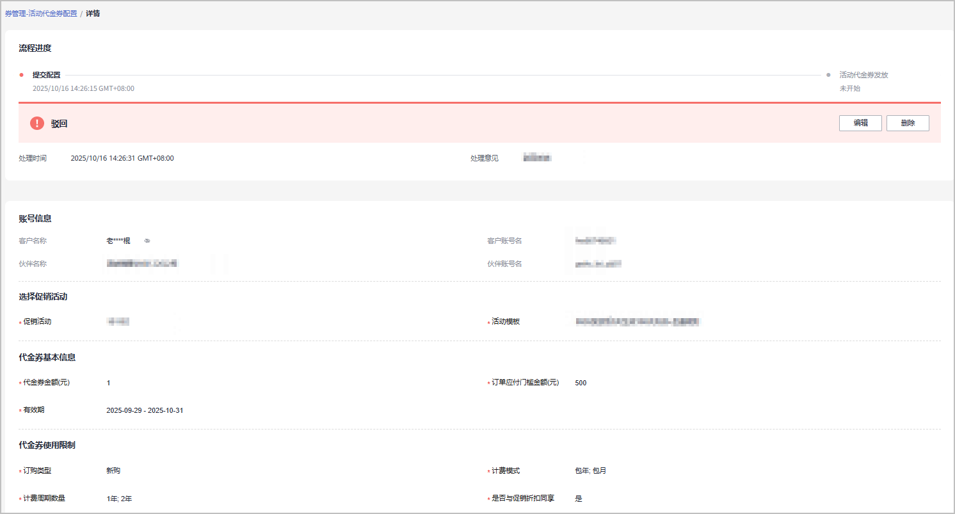Viewport: 955px width, 514px height.
Task: Select the voucher amount value 1
Action: 108,383
